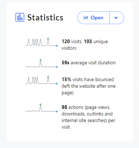Screen dimensions: 139x148
Task: Click green peak marker on actions sparkline
Action: click(x=40, y=105)
